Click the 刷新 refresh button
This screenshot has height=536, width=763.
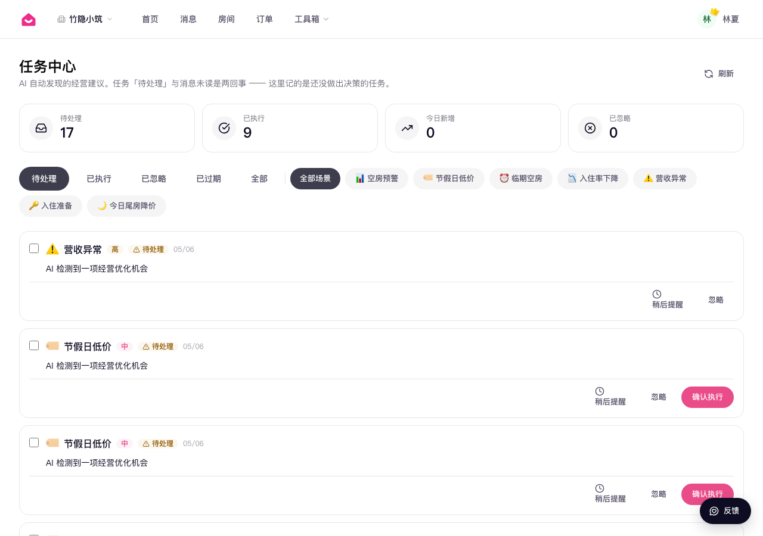[719, 74]
